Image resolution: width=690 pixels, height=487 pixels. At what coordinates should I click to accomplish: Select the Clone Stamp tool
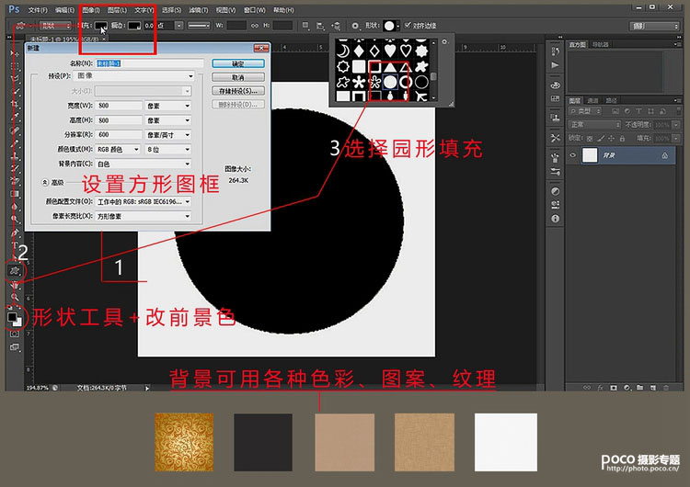pos(15,155)
